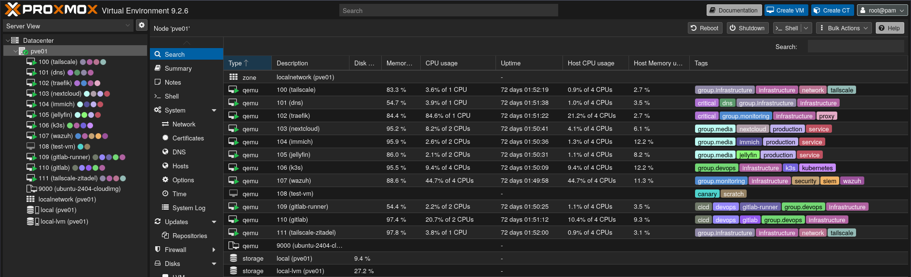Image resolution: width=911 pixels, height=277 pixels.
Task: Click the 'jellyfin' tag on row 105
Action: [748, 155]
